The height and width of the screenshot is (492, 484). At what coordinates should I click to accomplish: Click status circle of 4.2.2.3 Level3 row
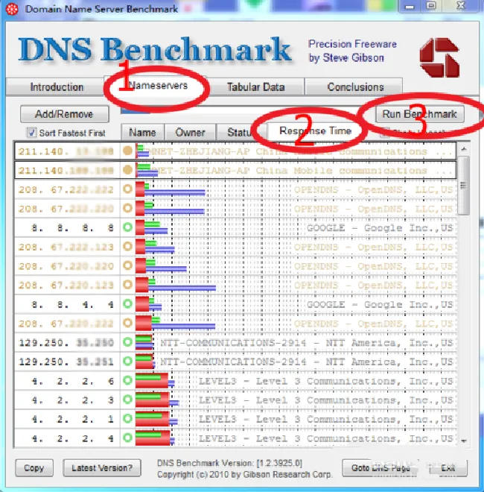coord(127,400)
